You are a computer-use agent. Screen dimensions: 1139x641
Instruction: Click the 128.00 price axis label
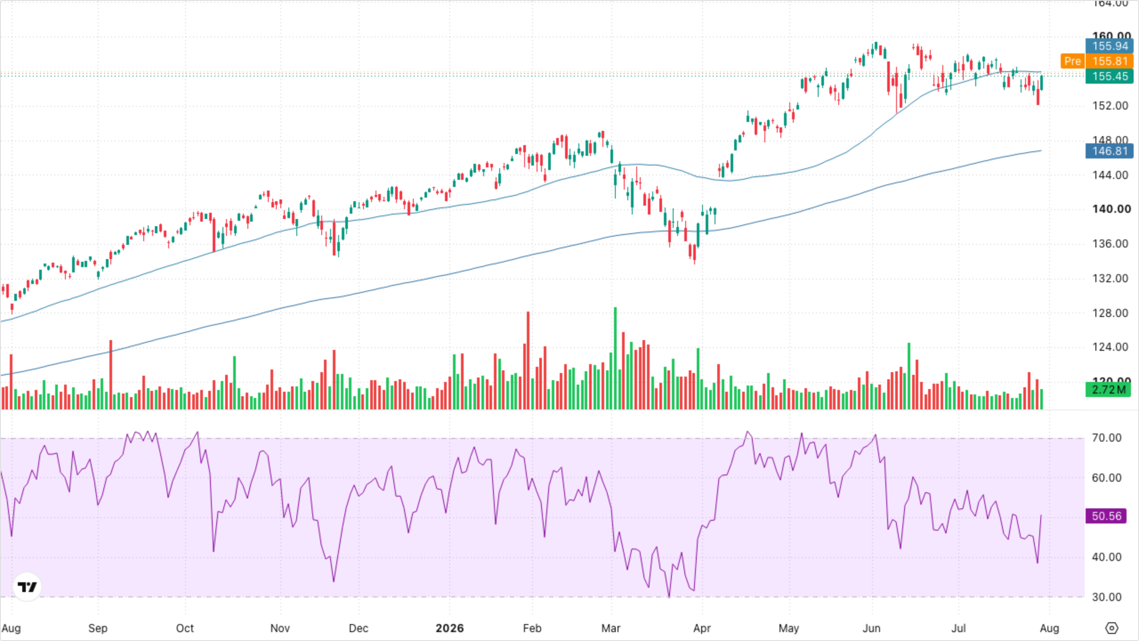pos(1111,313)
